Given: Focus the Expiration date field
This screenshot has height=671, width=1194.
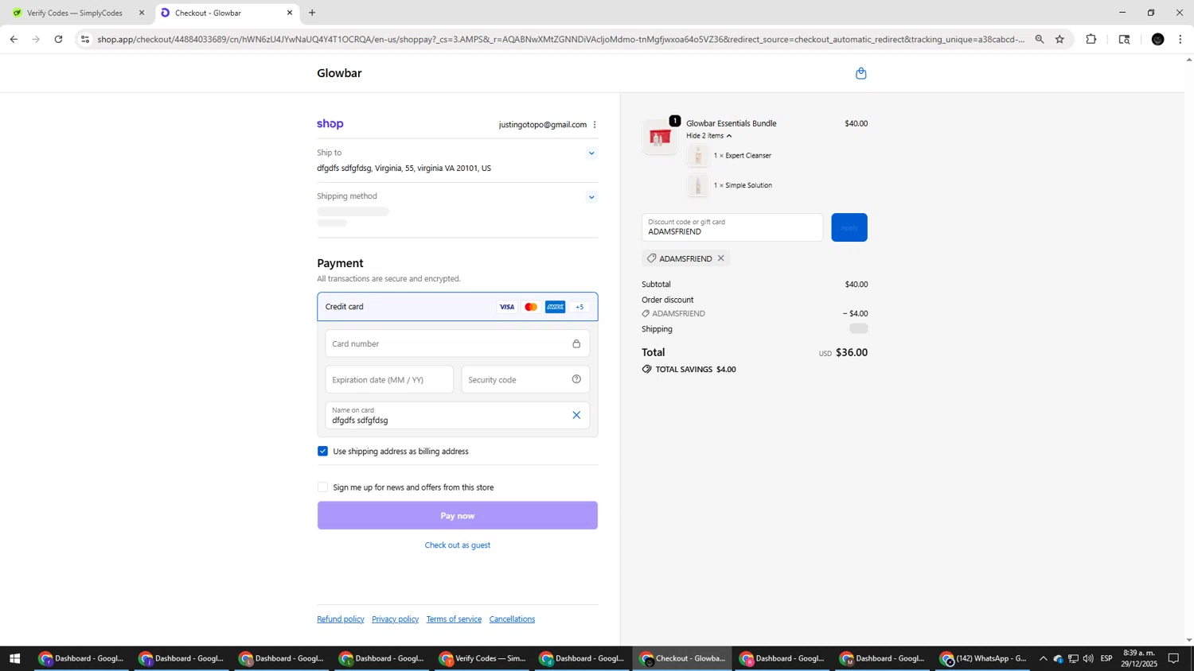Looking at the screenshot, I should tap(389, 380).
